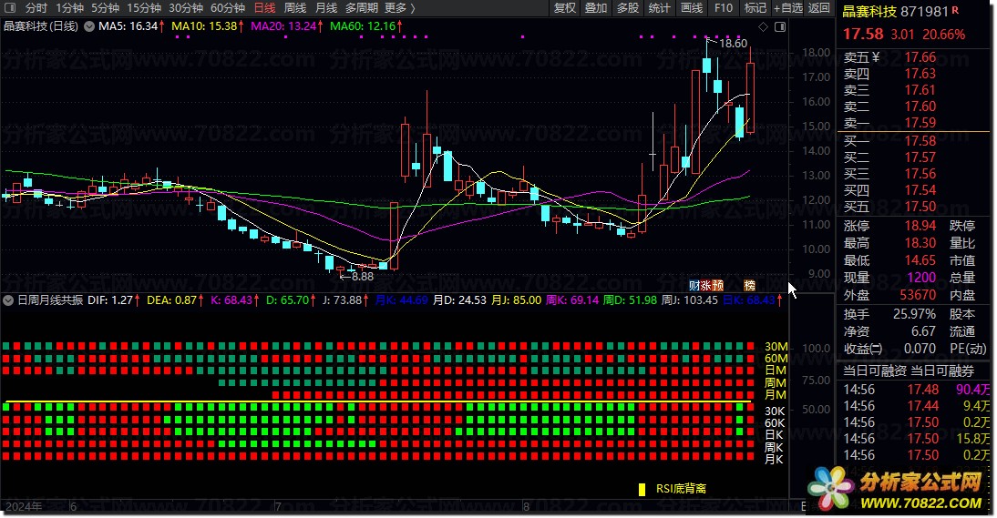Click the 预 forecast event badge
The height and width of the screenshot is (518, 997).
point(717,286)
